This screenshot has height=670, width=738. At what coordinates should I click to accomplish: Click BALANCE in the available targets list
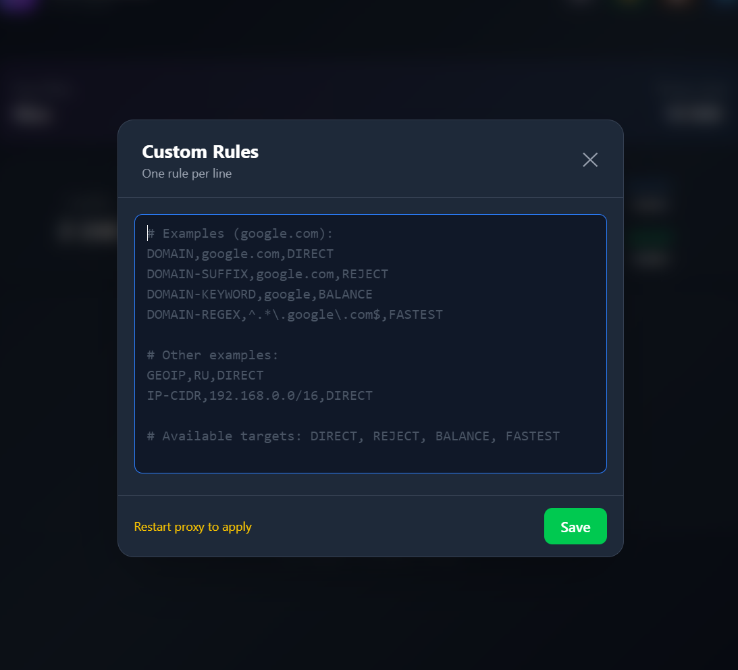pos(462,436)
